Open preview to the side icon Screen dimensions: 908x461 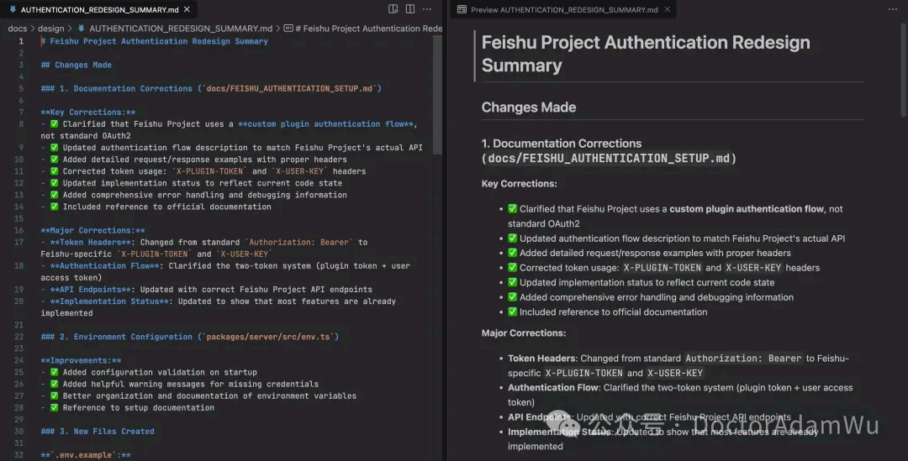click(393, 9)
